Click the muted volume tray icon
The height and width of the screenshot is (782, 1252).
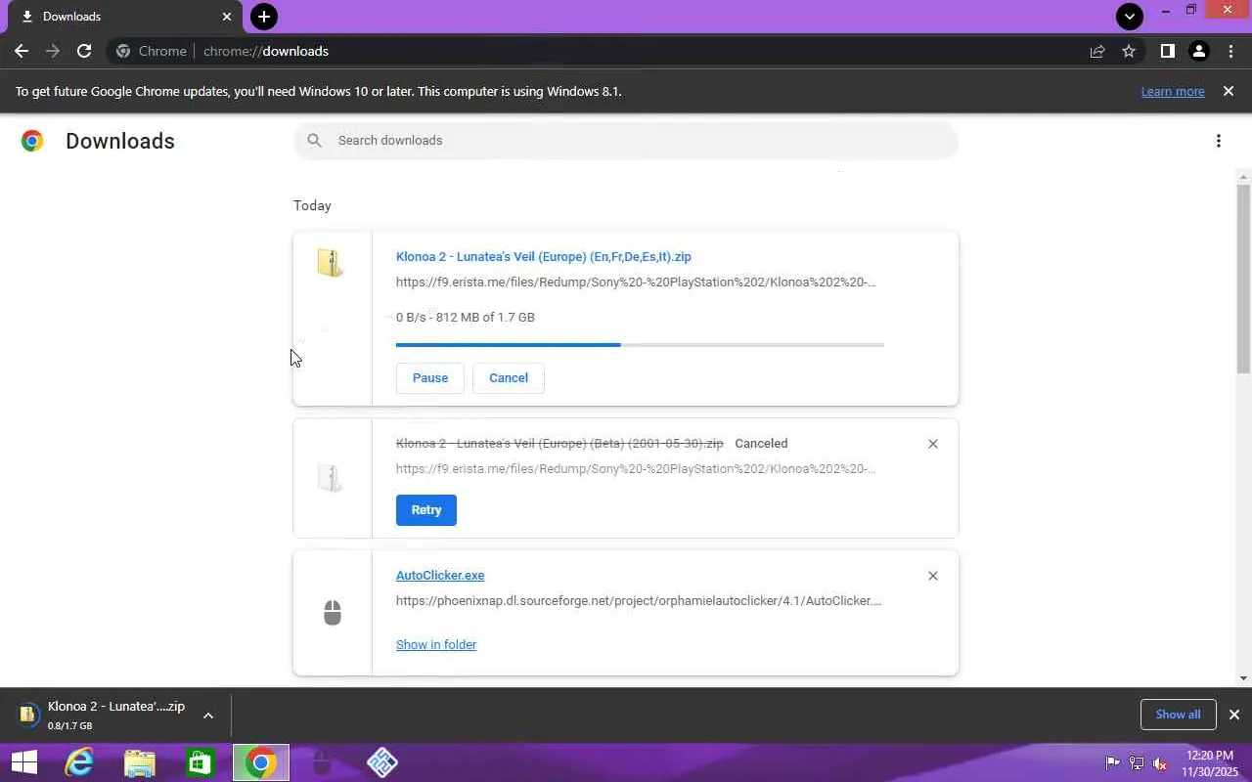point(1160,763)
